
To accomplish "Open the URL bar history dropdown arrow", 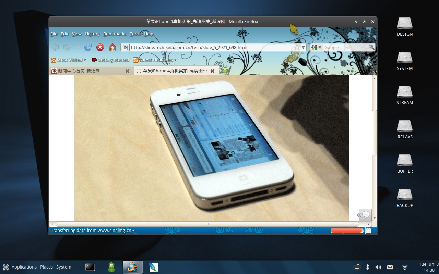I will (x=303, y=47).
